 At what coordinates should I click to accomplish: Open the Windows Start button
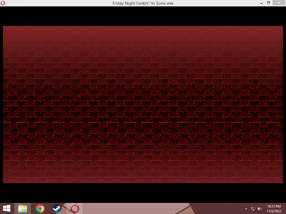(7, 208)
